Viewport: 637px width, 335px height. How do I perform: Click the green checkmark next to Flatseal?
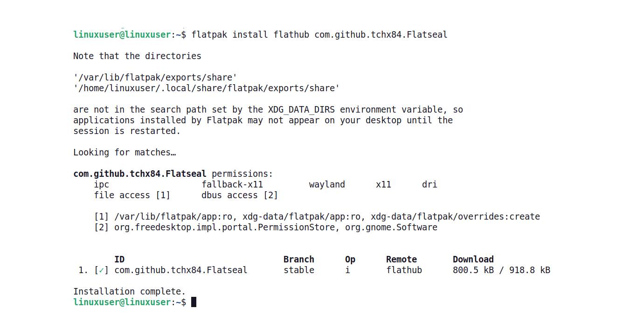point(101,270)
